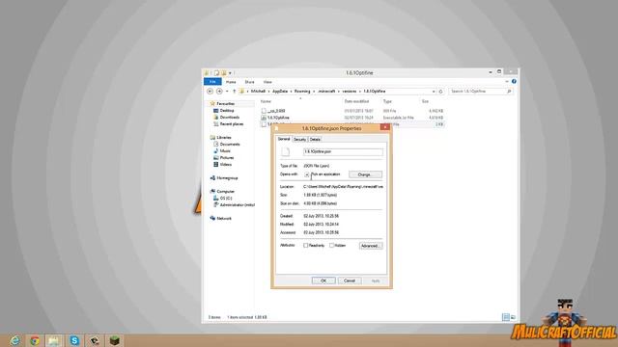
Task: Launch Google Chrome from the taskbar
Action: coord(35,340)
